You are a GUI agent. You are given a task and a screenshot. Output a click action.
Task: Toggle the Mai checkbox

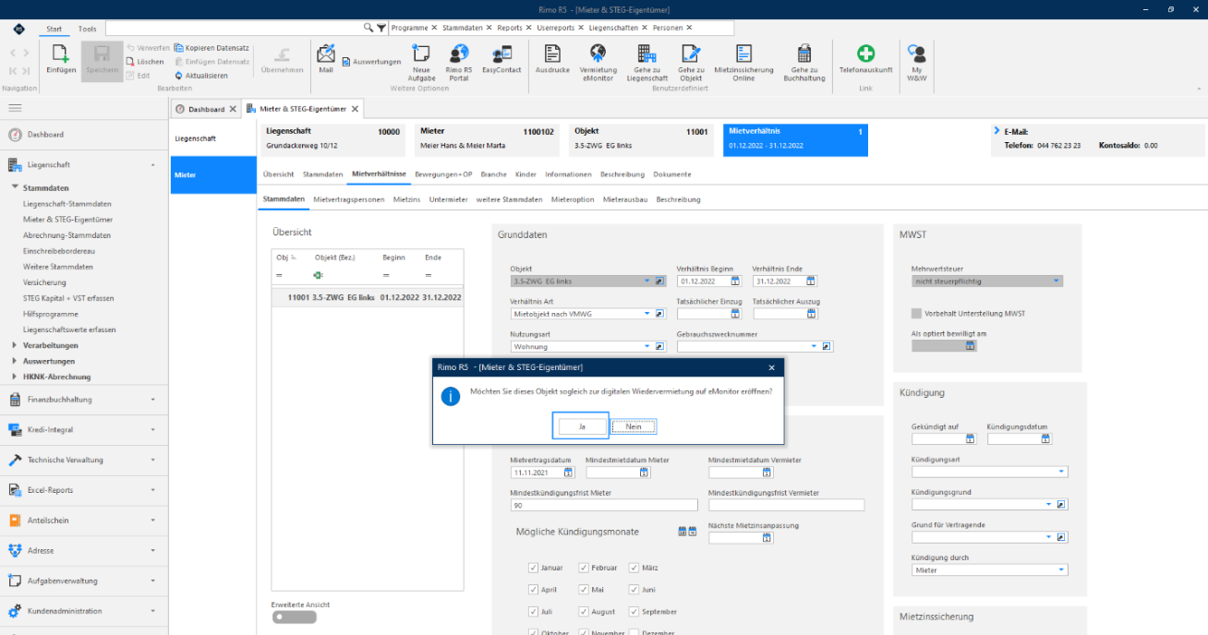(x=584, y=590)
